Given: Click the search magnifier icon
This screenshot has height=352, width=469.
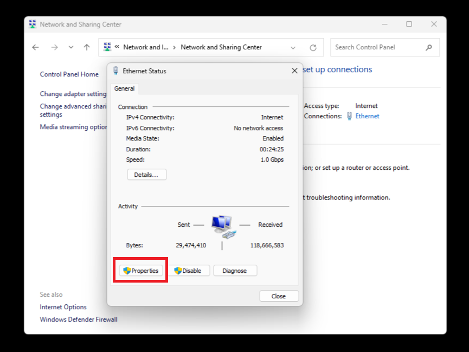Looking at the screenshot, I should [x=429, y=47].
